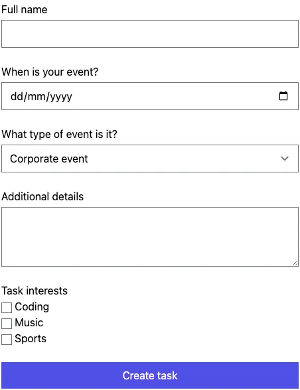Focus the Full name text field
The height and width of the screenshot is (390, 300).
click(150, 34)
